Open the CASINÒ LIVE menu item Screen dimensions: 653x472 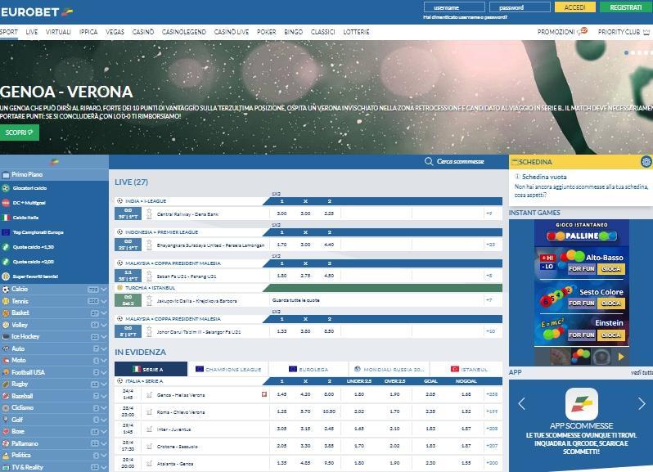pos(231,32)
